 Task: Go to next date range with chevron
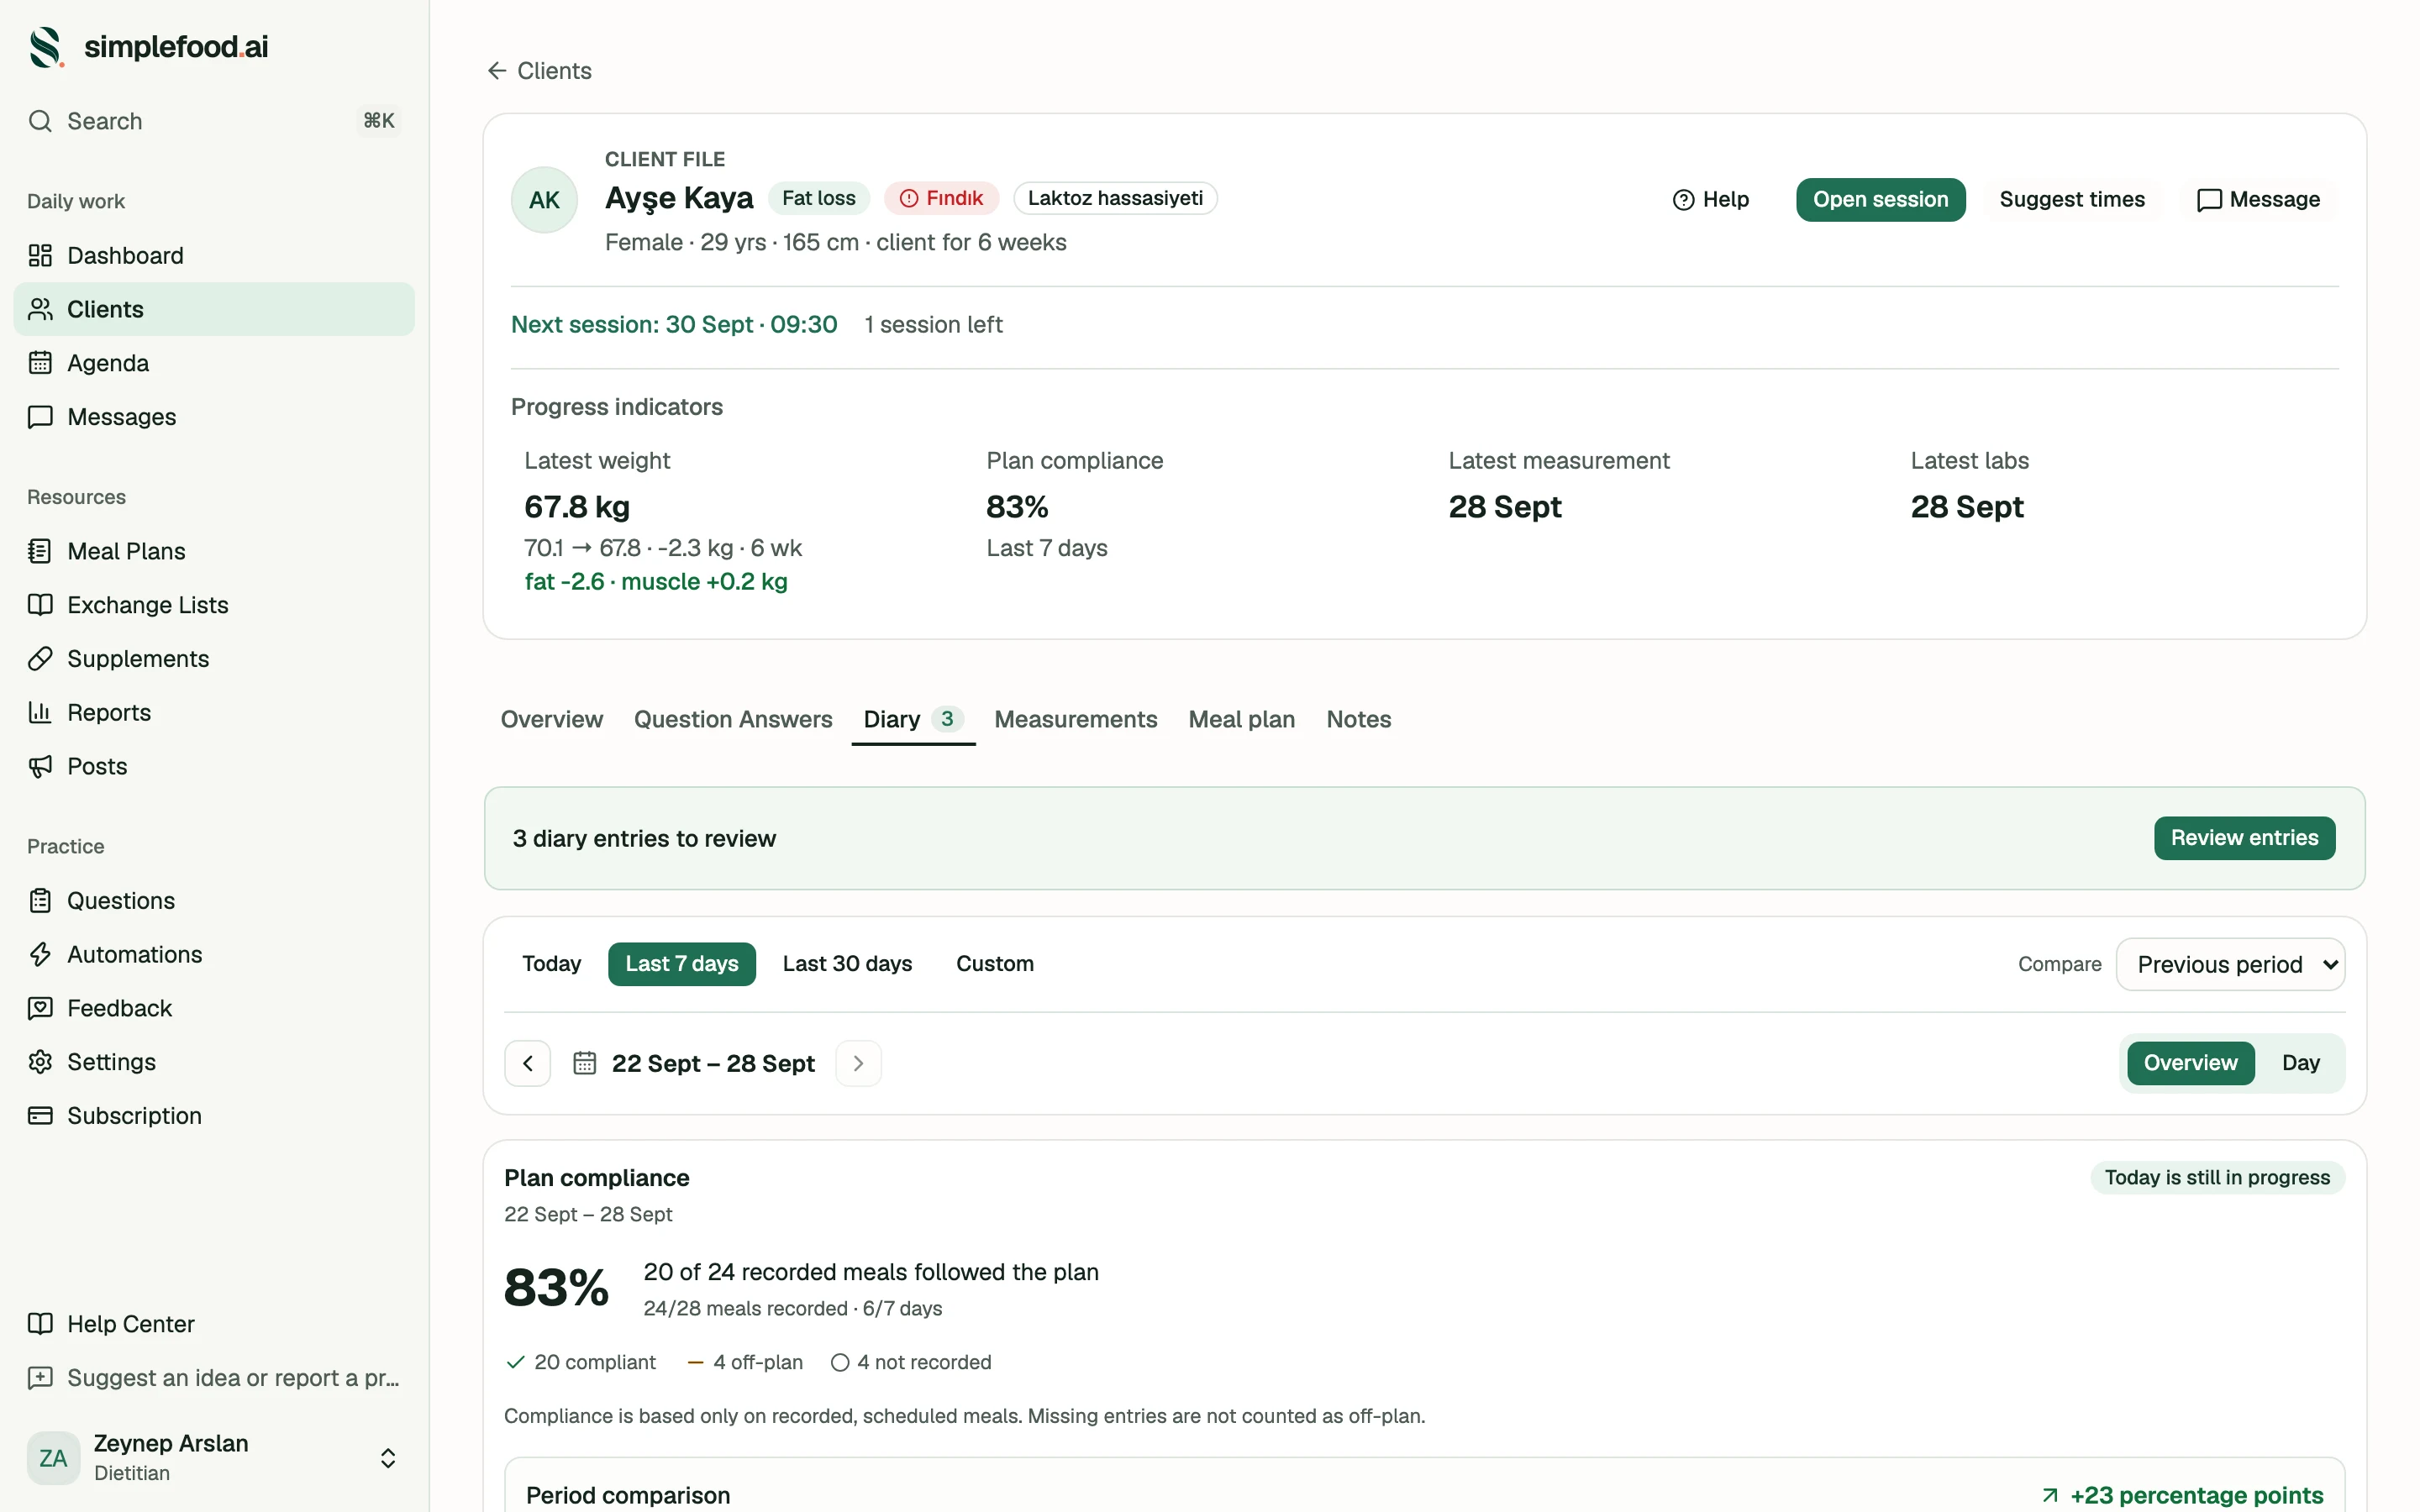[858, 1063]
